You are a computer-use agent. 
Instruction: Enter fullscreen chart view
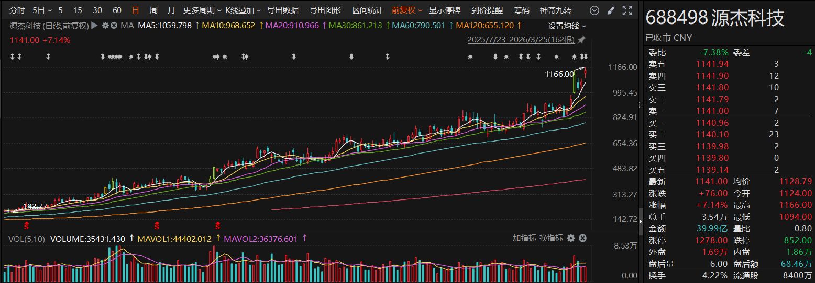[627, 10]
